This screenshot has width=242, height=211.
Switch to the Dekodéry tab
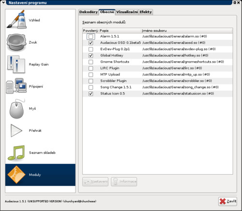[x=89, y=12]
